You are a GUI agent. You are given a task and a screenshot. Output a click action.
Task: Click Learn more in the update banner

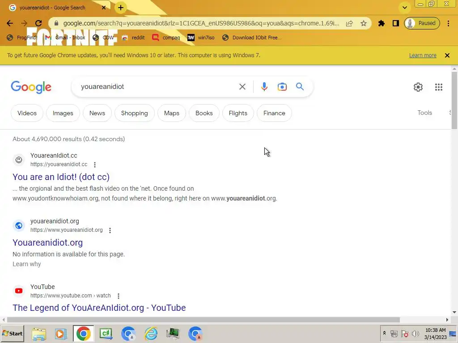[x=423, y=55]
